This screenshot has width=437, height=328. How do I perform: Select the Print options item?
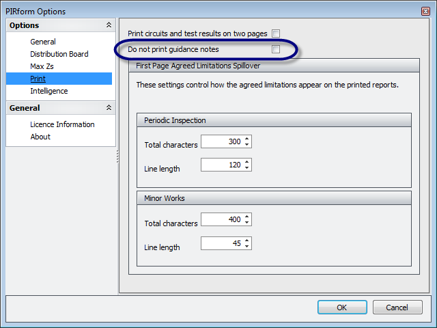pos(38,79)
